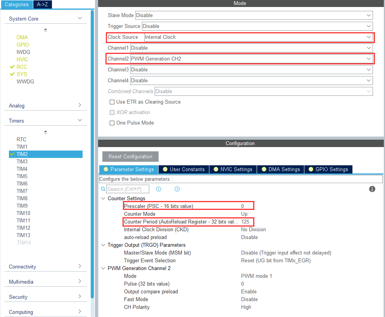This screenshot has height=317, width=385.
Task: Select RTC in Timers list
Action: click(x=21, y=139)
